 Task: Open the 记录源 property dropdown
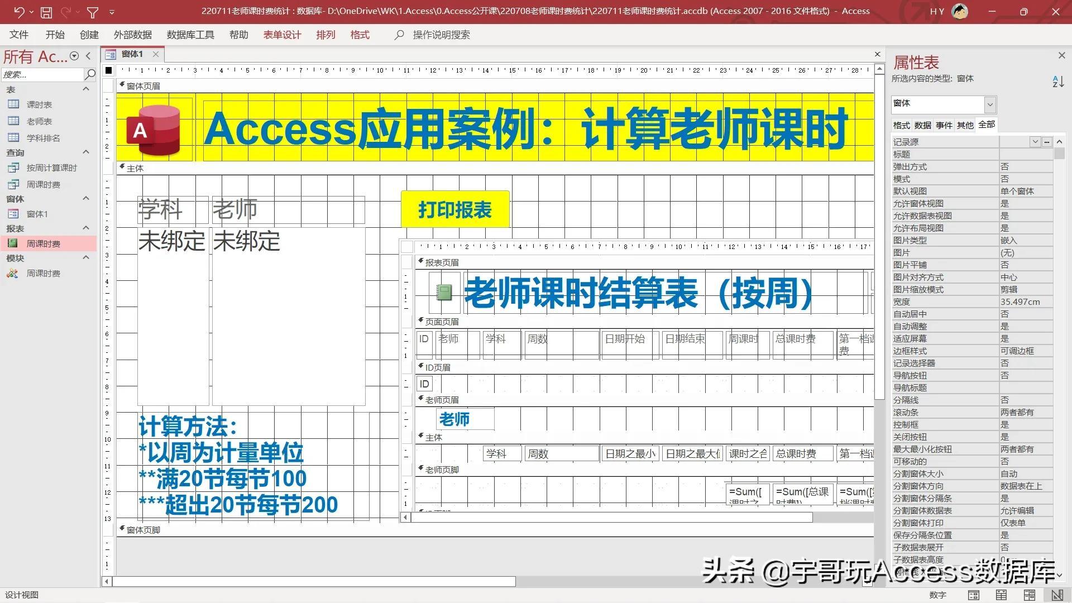[1036, 142]
